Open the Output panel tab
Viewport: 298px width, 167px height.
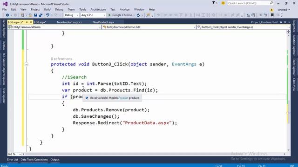(55, 160)
